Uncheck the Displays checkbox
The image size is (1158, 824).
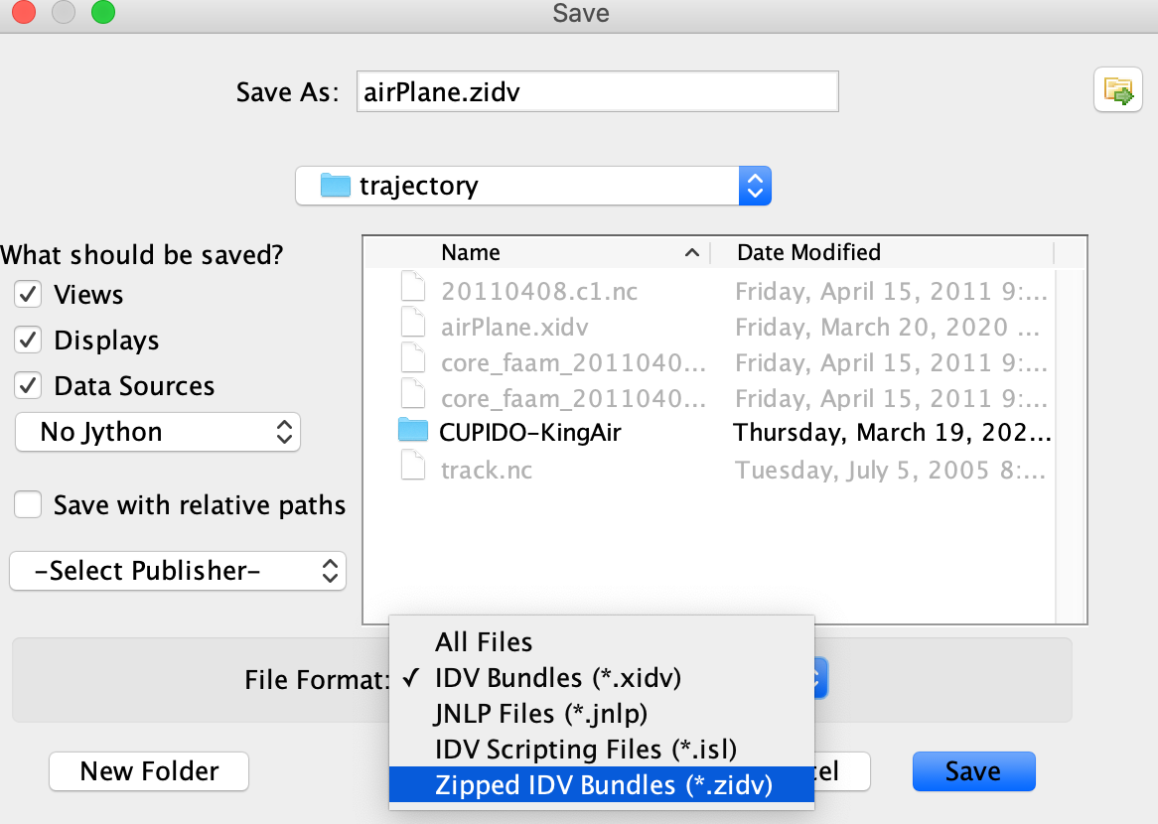click(x=29, y=341)
